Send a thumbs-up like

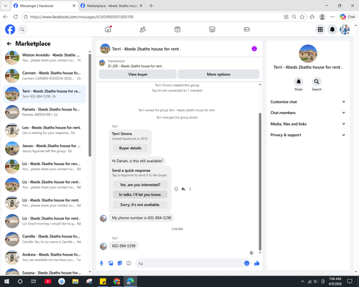257,263
